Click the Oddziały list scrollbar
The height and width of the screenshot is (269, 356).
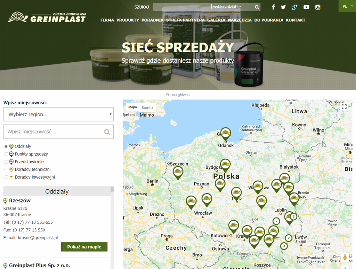pos(112,190)
